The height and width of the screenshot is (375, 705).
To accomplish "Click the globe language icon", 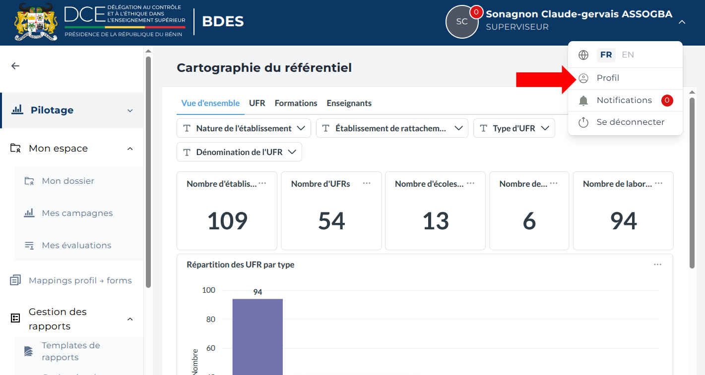I will tap(583, 55).
